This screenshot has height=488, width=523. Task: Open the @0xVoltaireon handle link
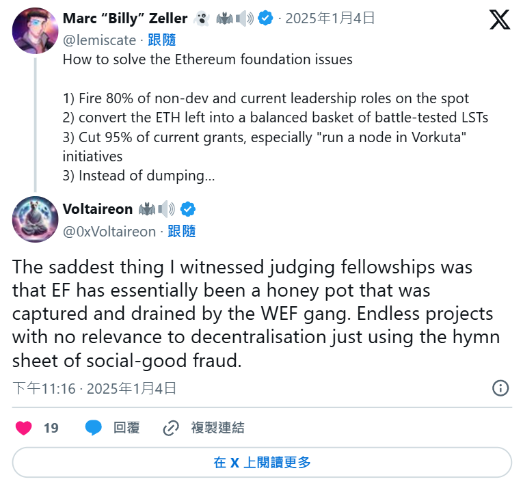pos(109,232)
